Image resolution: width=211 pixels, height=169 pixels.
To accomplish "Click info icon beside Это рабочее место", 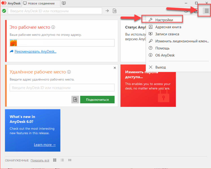I will pyautogui.click(x=53, y=27).
